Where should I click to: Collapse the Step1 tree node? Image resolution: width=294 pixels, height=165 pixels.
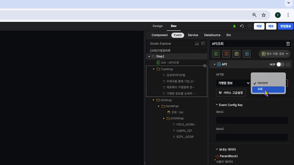pyautogui.click(x=149, y=56)
